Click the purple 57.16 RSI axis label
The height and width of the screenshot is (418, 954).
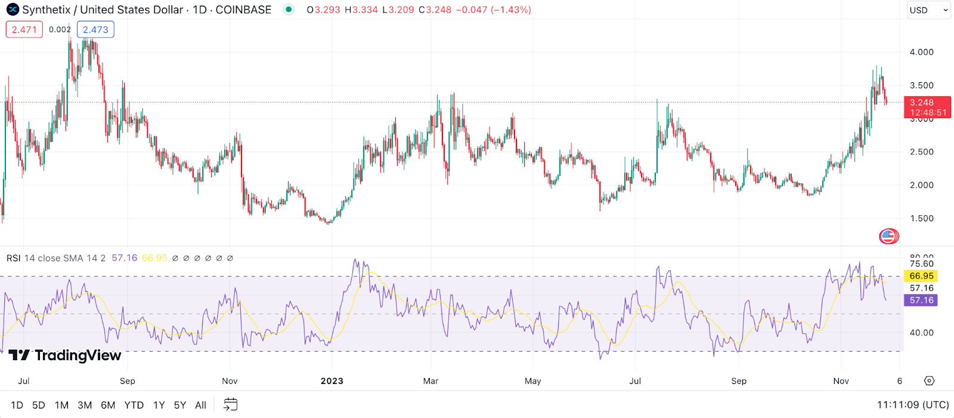(921, 300)
